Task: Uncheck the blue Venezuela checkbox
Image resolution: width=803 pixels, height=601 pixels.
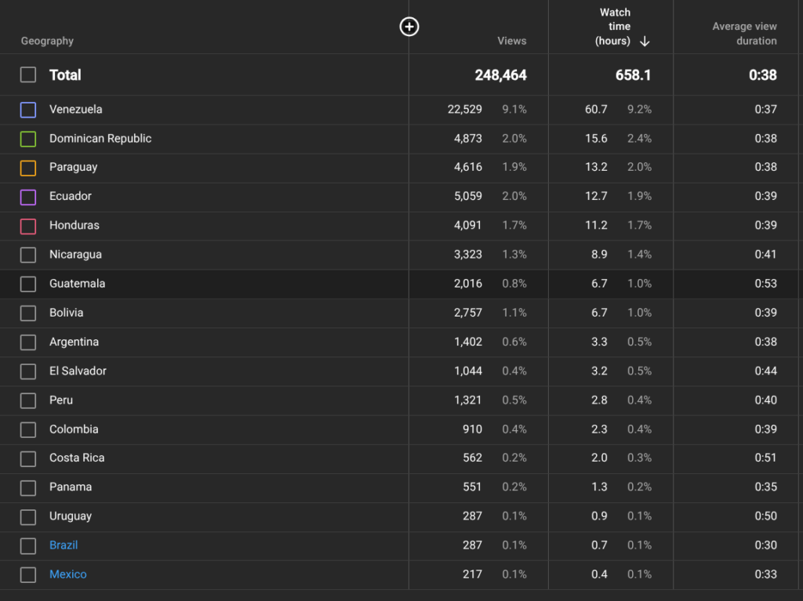Action: click(28, 110)
